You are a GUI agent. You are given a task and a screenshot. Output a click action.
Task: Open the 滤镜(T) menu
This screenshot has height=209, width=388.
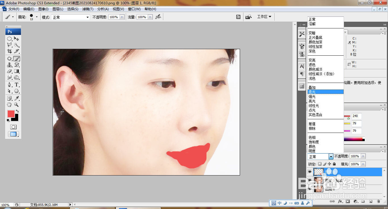(88, 9)
